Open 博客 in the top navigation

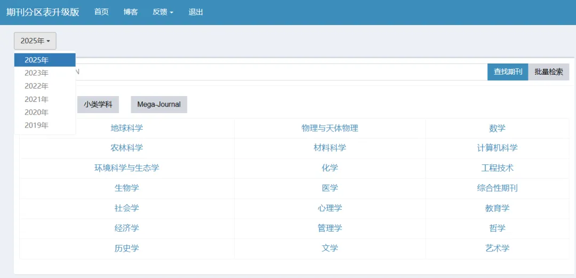tap(131, 12)
